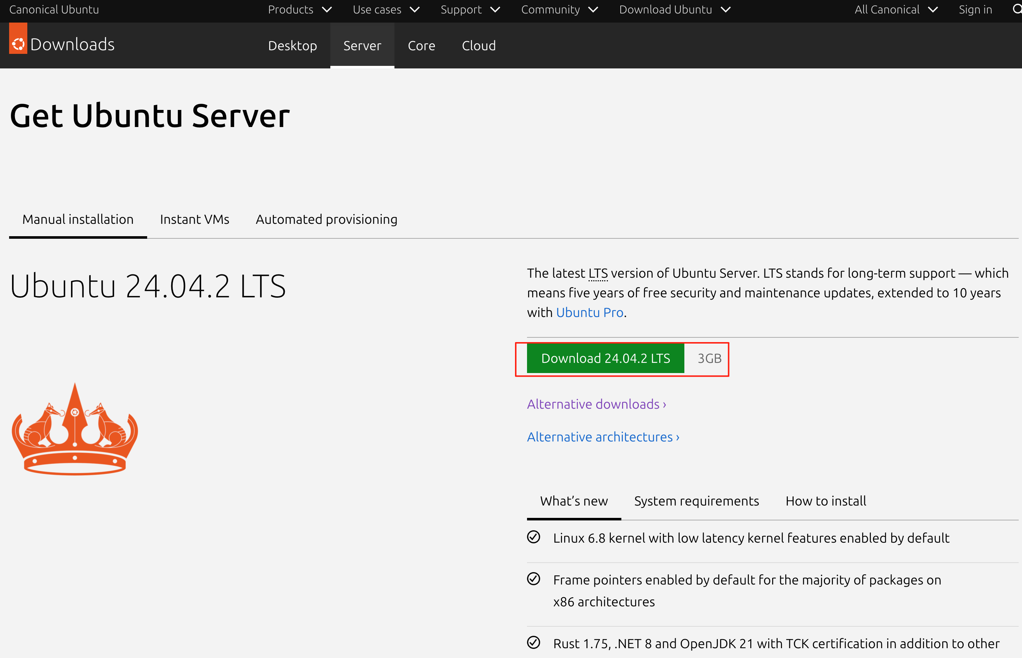Expand the Support menu chevron
Image resolution: width=1022 pixels, height=658 pixels.
point(495,9)
